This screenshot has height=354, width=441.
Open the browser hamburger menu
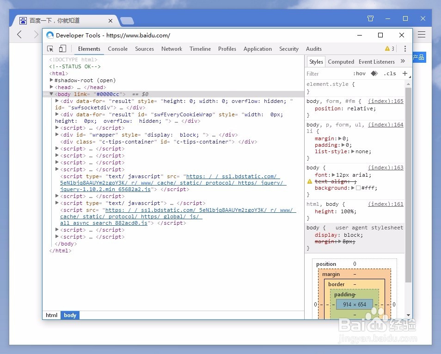coord(421,35)
